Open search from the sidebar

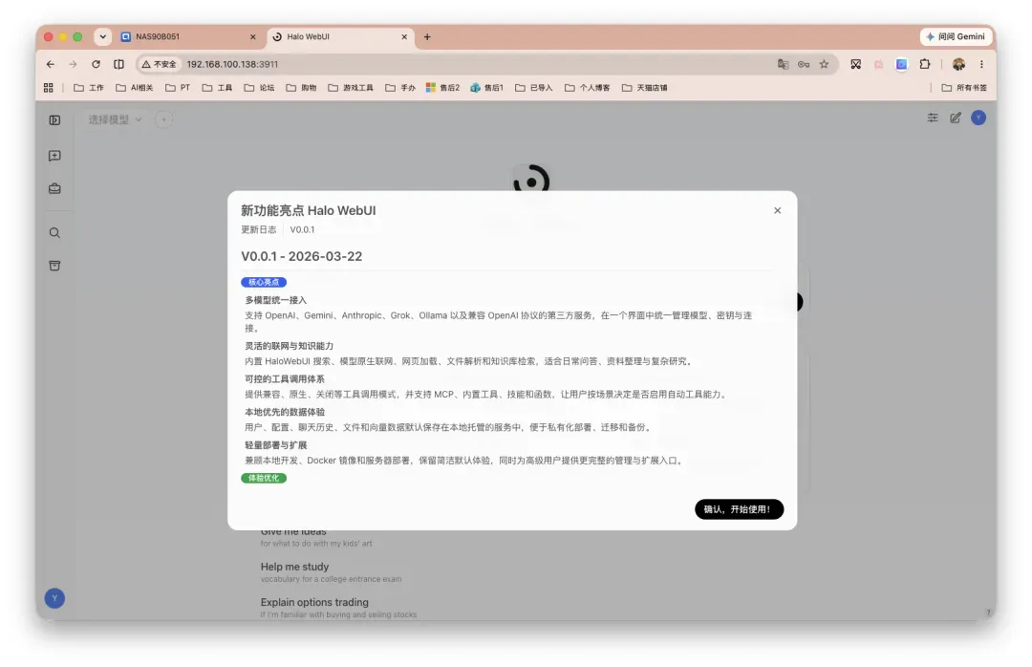point(54,233)
